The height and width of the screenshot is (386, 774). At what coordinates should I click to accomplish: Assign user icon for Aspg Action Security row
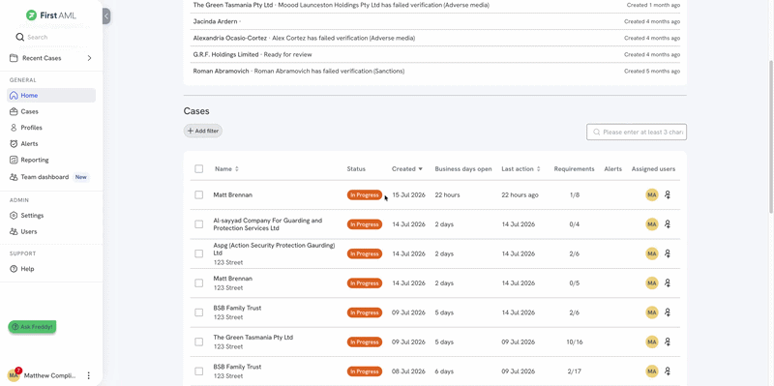pos(668,253)
